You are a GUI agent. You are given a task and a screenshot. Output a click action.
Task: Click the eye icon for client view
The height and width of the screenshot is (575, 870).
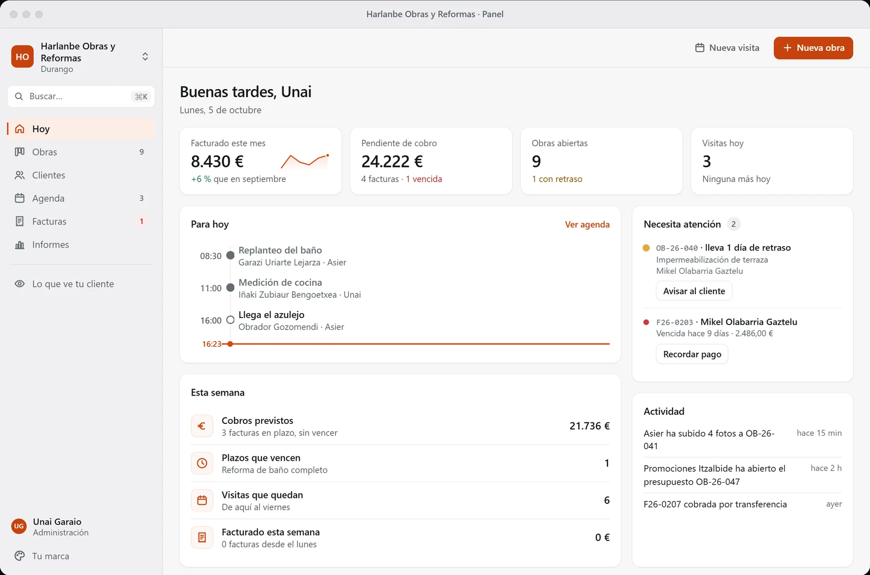pos(20,284)
